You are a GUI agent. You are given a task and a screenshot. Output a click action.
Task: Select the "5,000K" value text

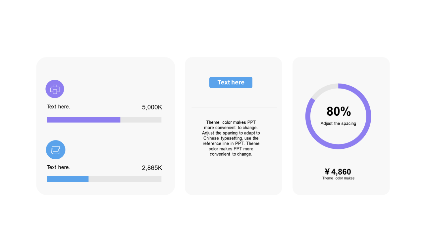[152, 107]
